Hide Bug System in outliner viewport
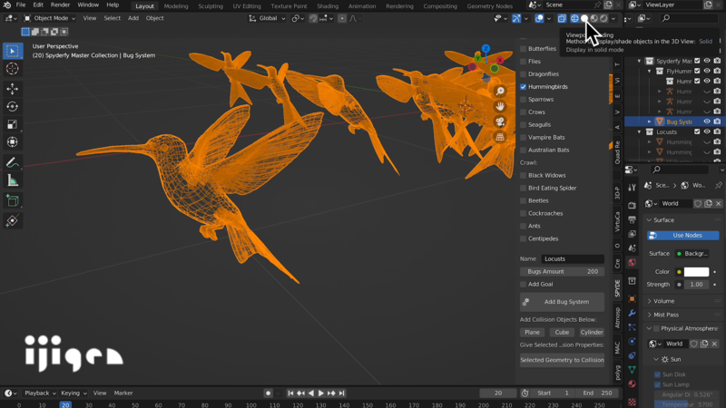726x408 pixels. pos(707,121)
